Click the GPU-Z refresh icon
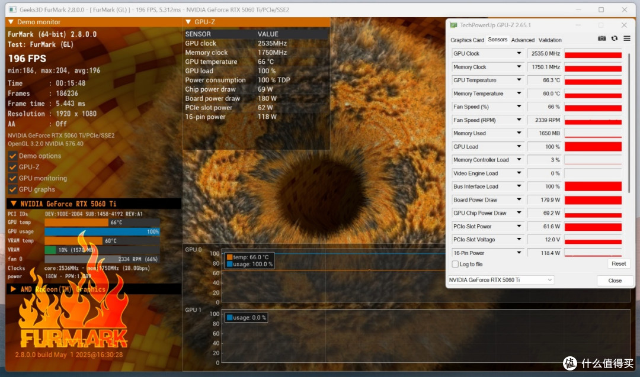Screen dimensions: 640x377 (x=615, y=38)
